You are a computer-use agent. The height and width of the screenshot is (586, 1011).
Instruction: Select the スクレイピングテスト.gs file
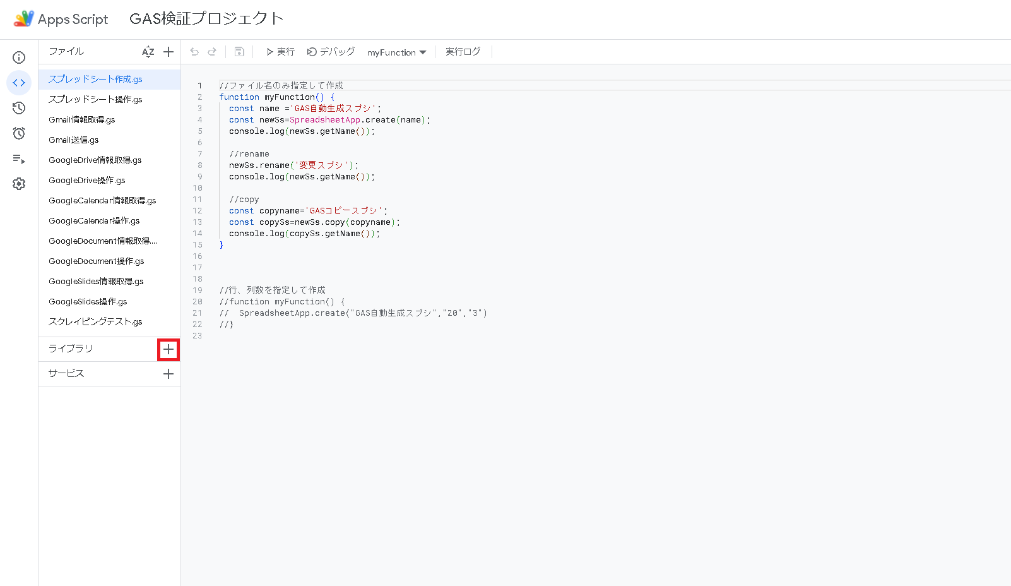click(x=95, y=321)
